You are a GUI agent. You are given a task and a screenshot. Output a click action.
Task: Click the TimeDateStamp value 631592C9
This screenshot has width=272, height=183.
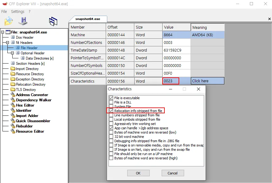pyautogui.click(x=176, y=50)
